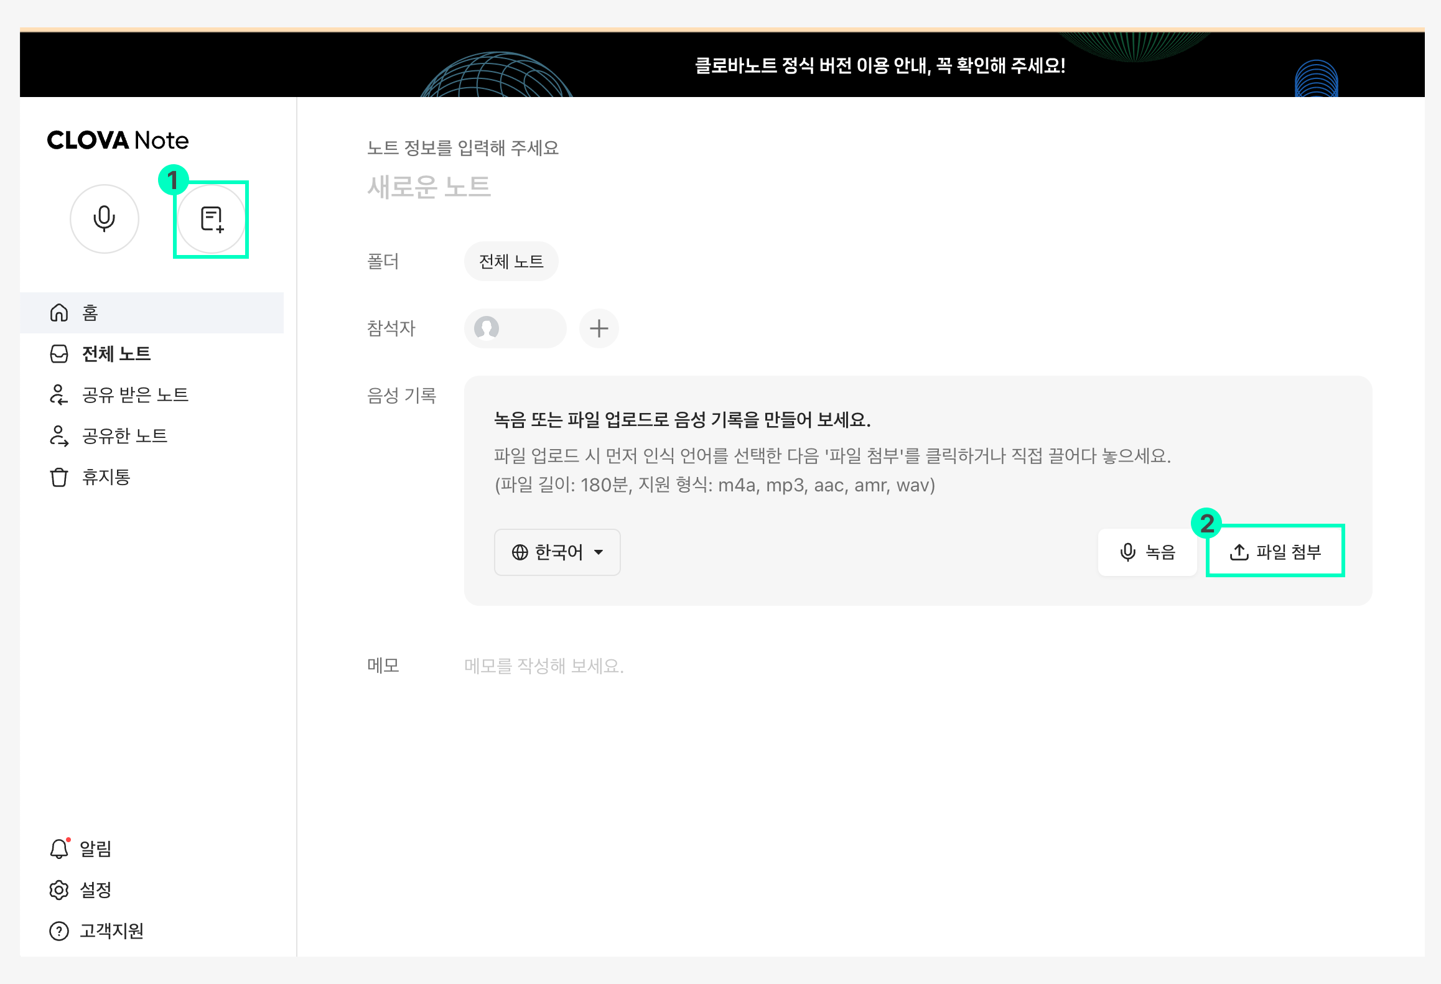Viewport: 1441px width, 984px height.
Task: Click the attendee avatar chip
Action: [515, 328]
